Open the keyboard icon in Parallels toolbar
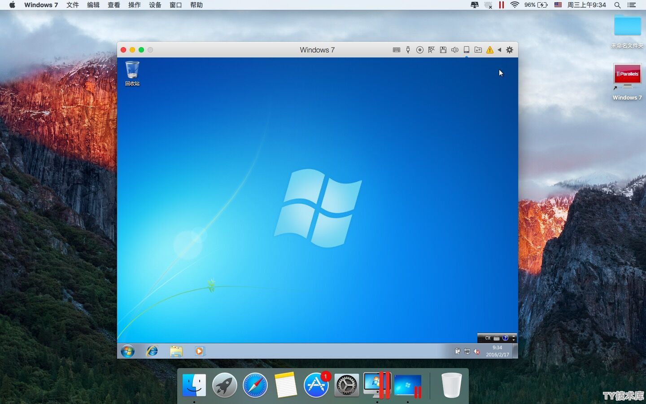646x404 pixels. pos(397,50)
